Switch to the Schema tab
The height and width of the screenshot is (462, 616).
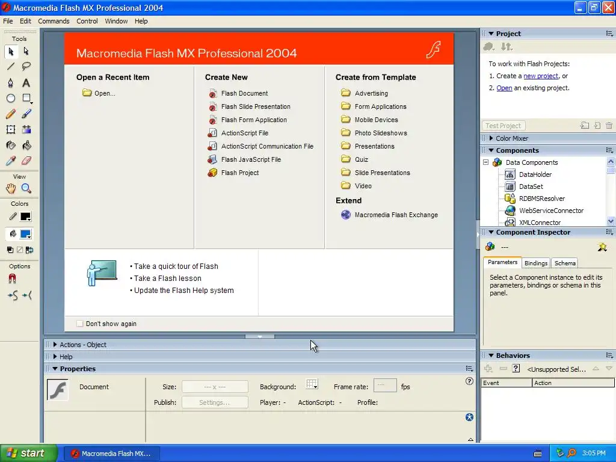[565, 263]
